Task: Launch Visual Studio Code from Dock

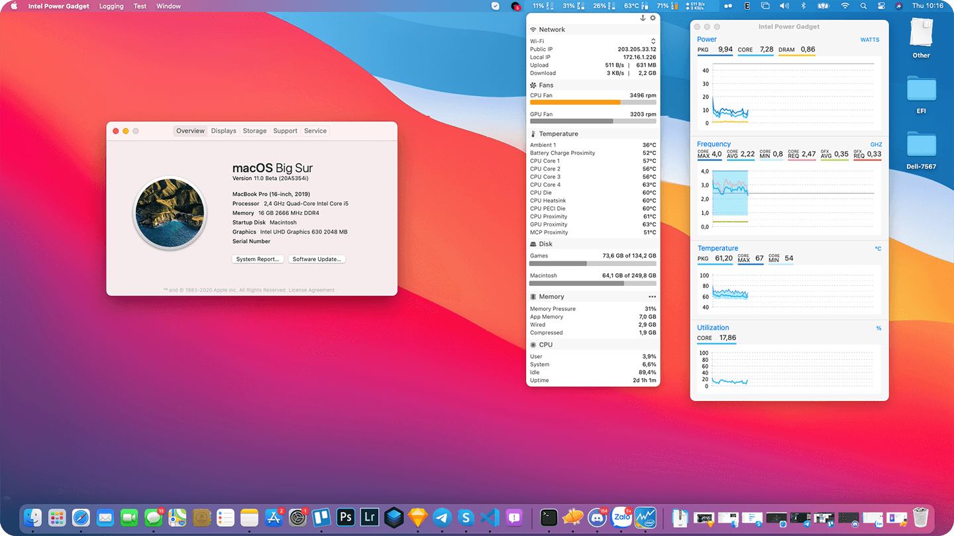Action: (x=490, y=517)
